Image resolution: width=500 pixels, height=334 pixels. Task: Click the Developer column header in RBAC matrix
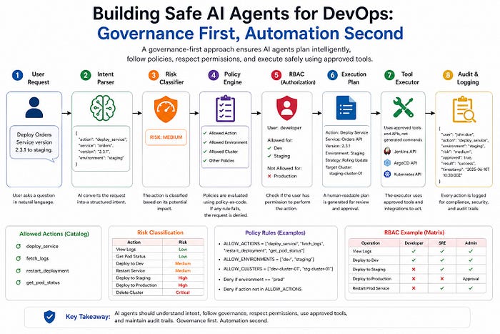click(x=414, y=243)
